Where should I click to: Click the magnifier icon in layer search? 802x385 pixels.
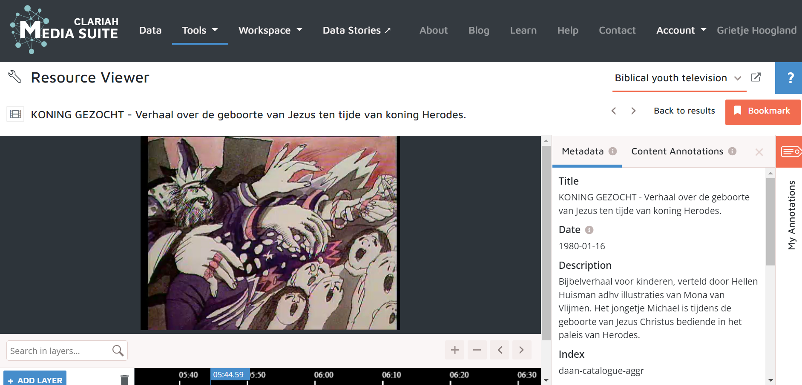[x=118, y=351]
